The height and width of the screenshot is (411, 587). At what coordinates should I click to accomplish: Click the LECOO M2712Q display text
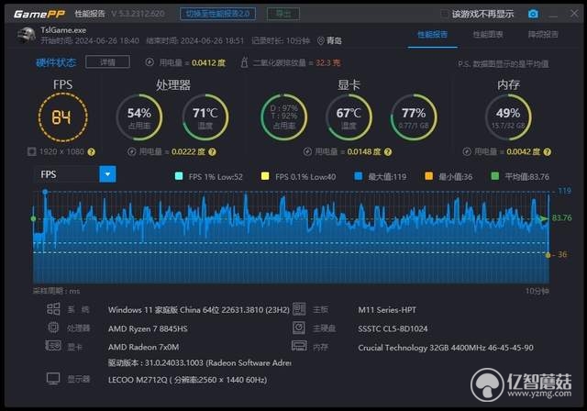[187, 380]
